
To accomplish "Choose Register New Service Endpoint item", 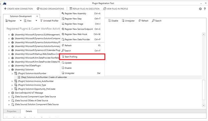I will 82,29.
